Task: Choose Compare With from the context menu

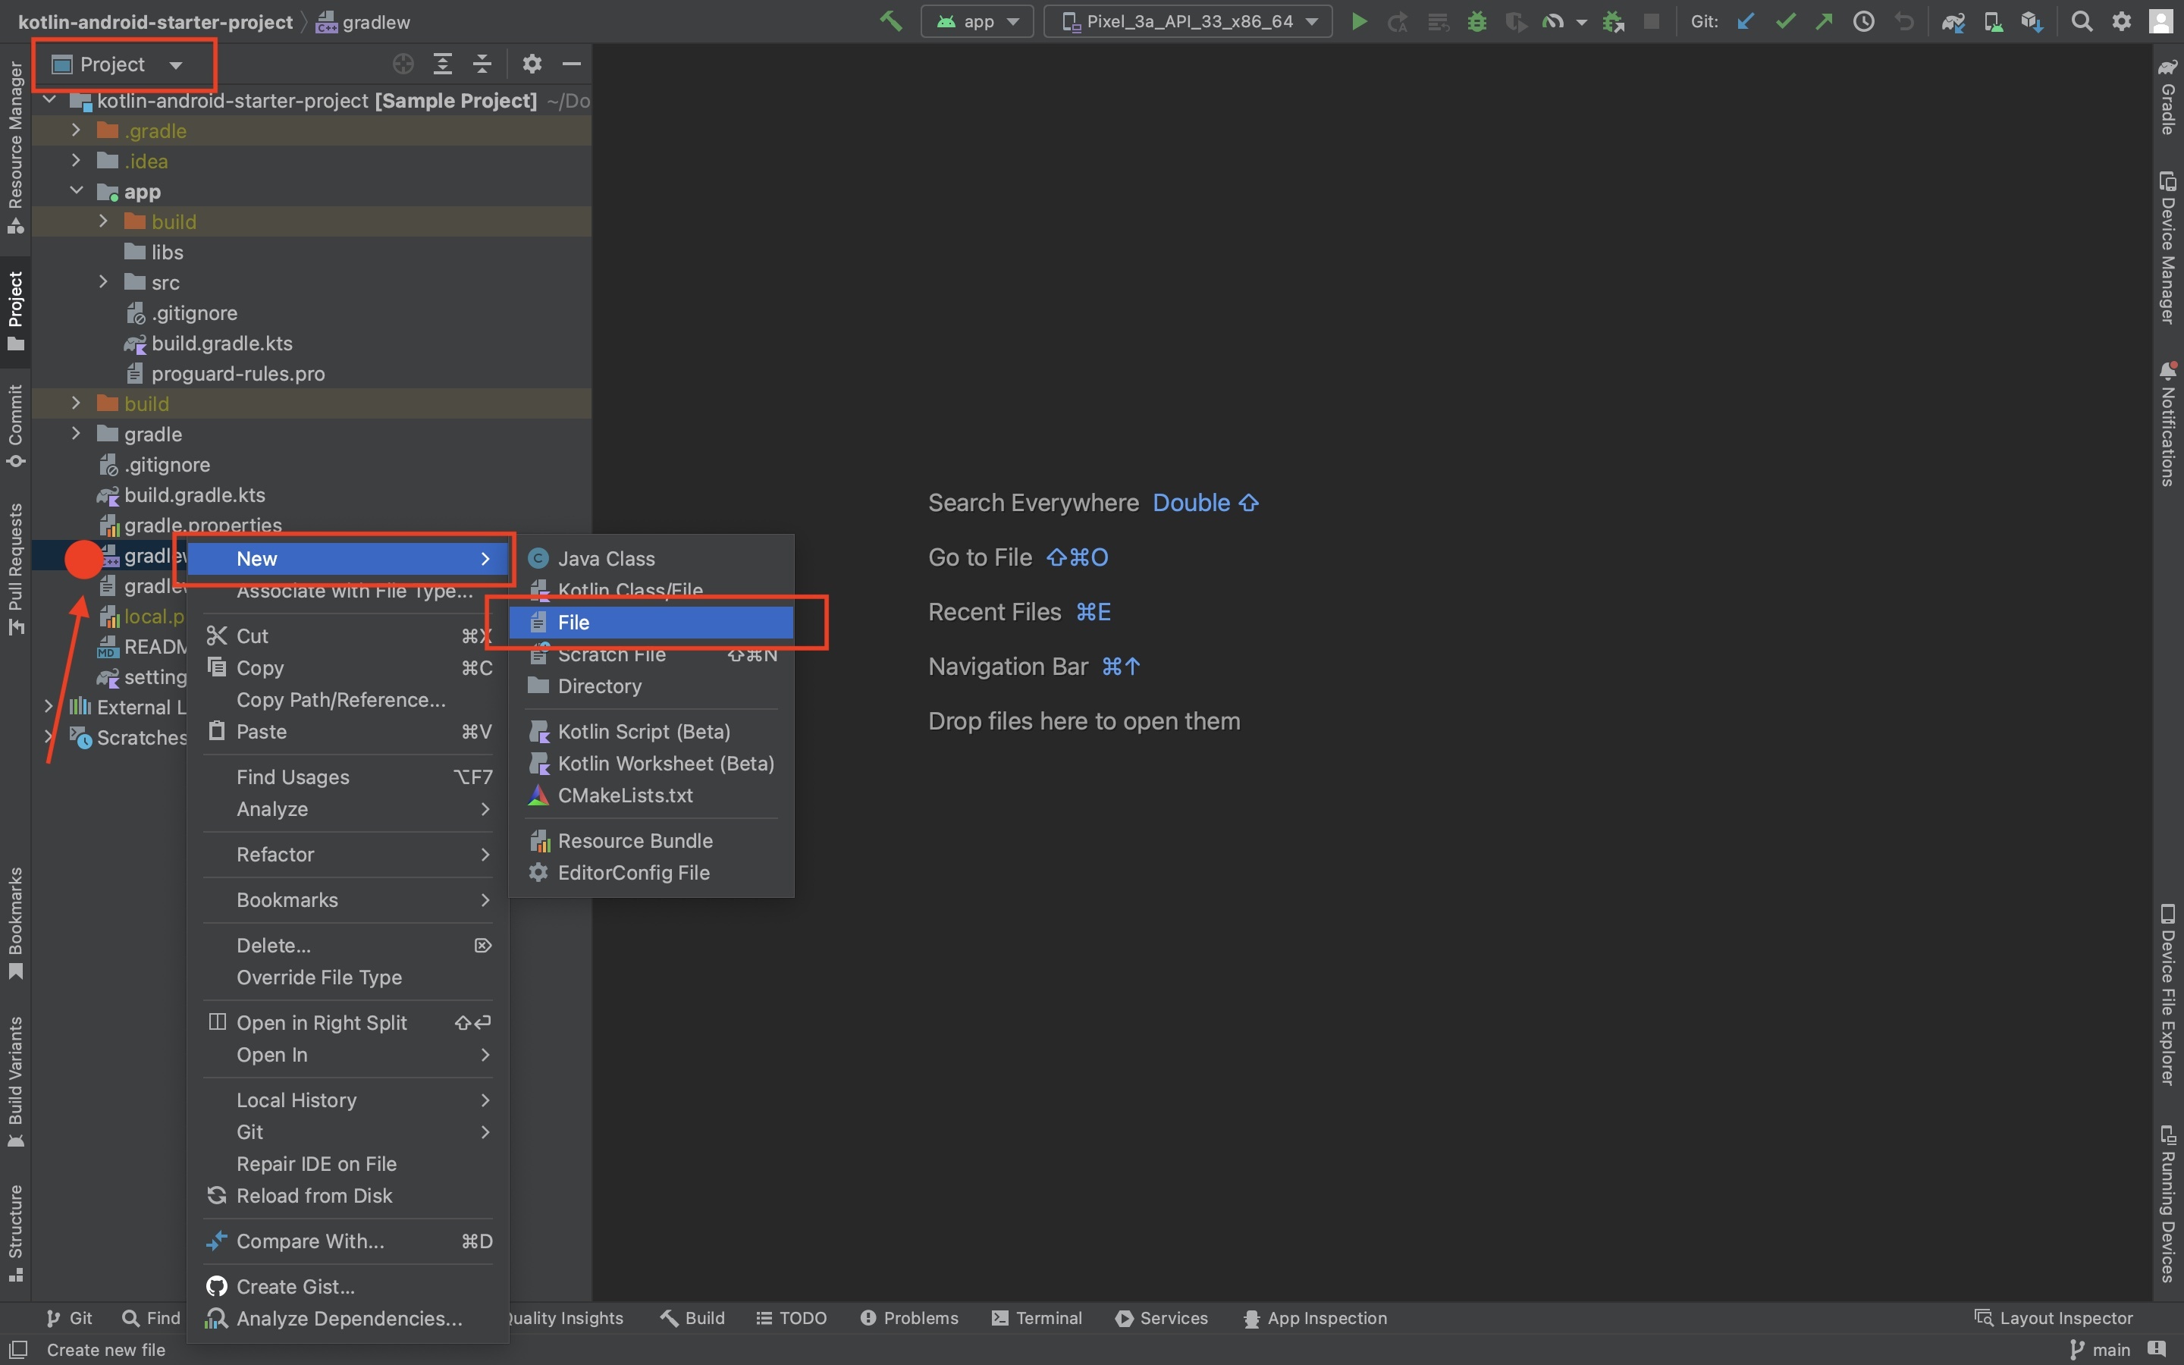Action: coord(309,1241)
